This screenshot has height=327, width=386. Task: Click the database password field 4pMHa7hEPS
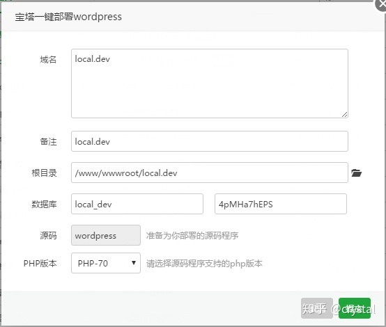click(281, 204)
